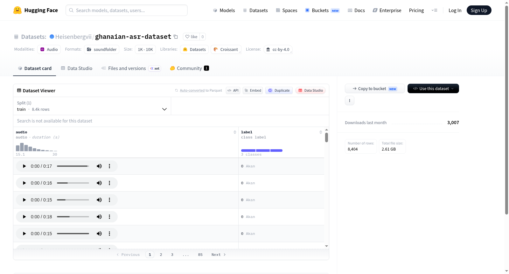509x274 pixels.
Task: Open more options for 0:18 audio
Action: point(109,217)
